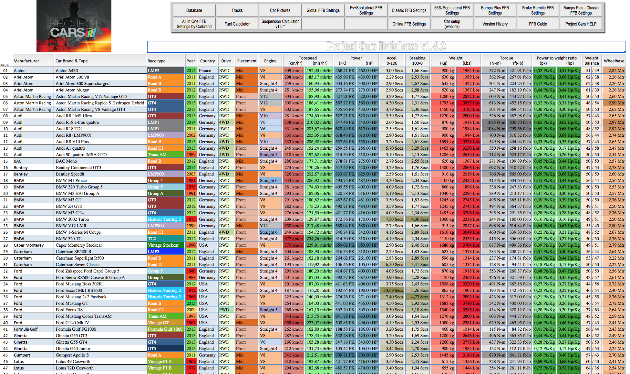Open Bumps Plus Classic FFB Settings
This screenshot has width=630, height=374.
click(x=581, y=9)
